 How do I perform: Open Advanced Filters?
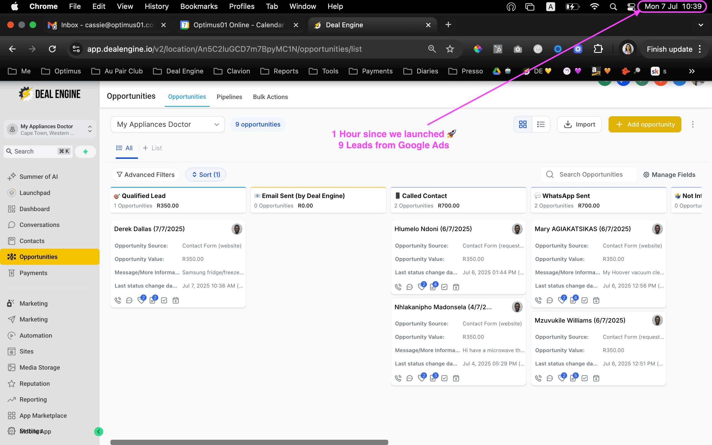point(146,175)
